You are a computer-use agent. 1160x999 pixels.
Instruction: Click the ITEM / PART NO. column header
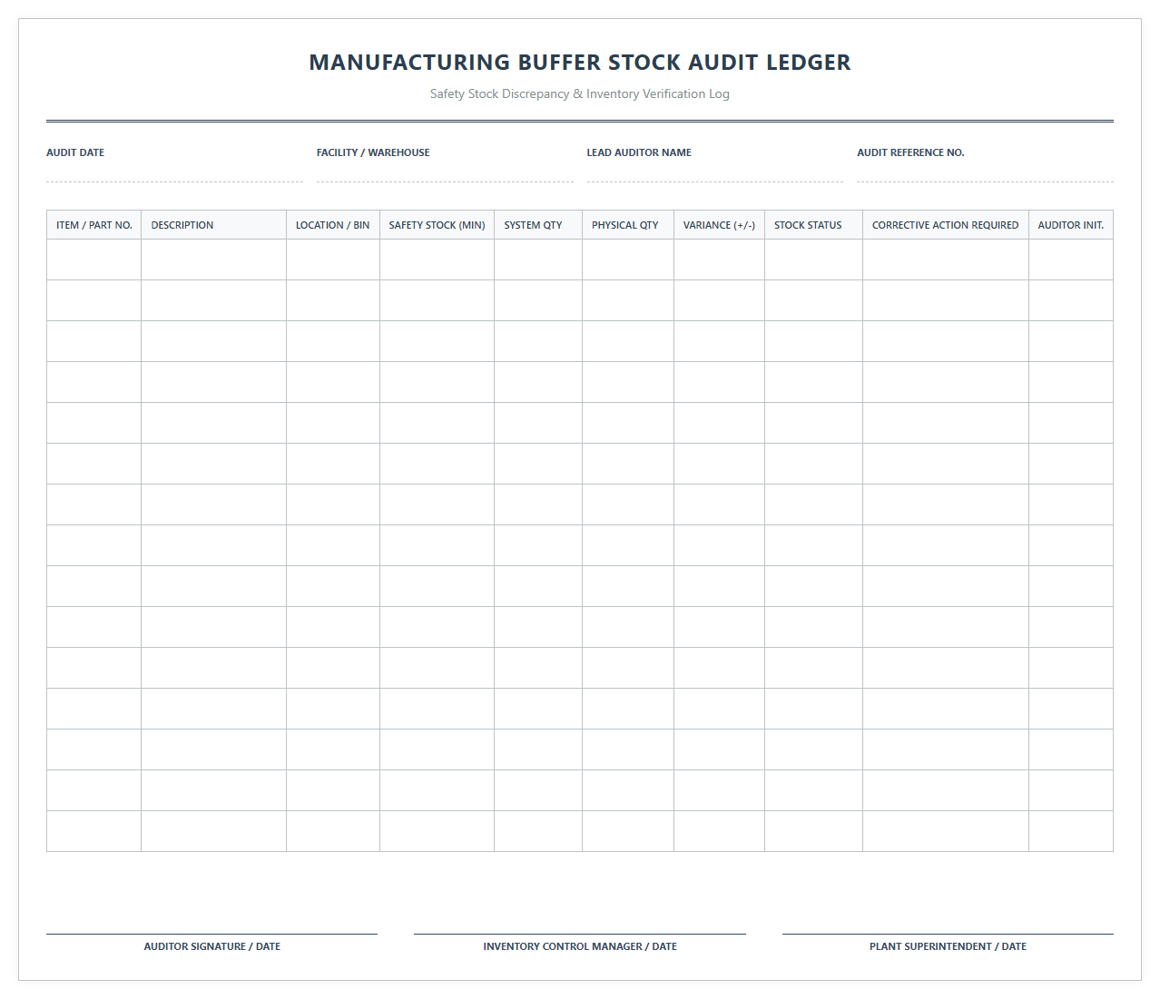(x=94, y=225)
